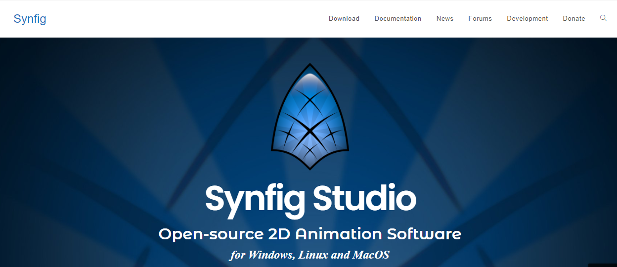
Task: Open the Development menu item
Action: (x=528, y=19)
